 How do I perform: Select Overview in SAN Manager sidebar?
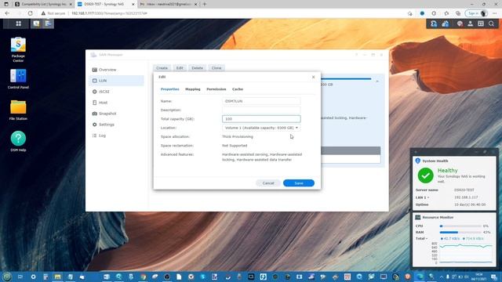(116, 70)
